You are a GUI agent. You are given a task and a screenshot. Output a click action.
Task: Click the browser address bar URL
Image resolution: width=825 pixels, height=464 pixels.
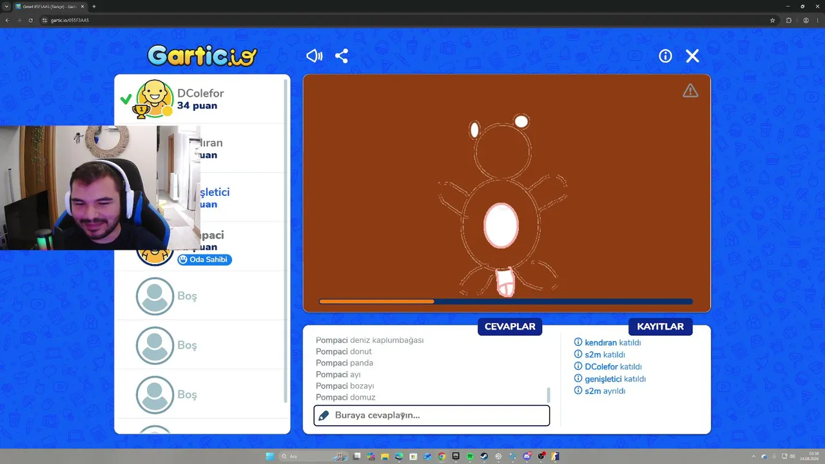pyautogui.click(x=70, y=20)
